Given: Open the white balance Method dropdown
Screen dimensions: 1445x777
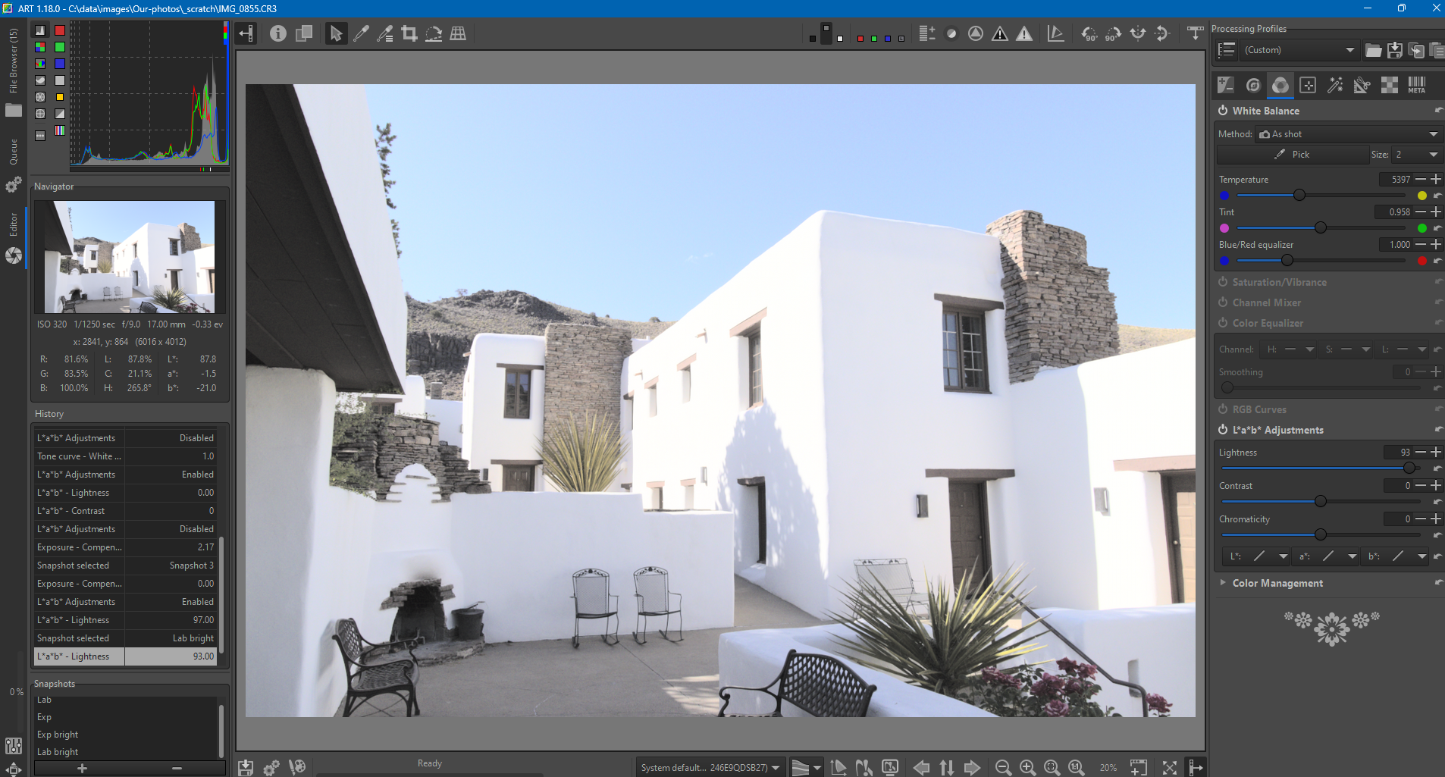Looking at the screenshot, I should click(1348, 134).
